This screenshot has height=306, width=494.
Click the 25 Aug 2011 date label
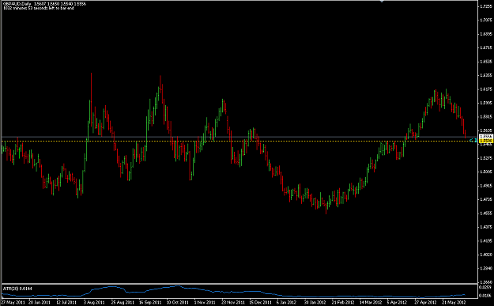[123, 302]
